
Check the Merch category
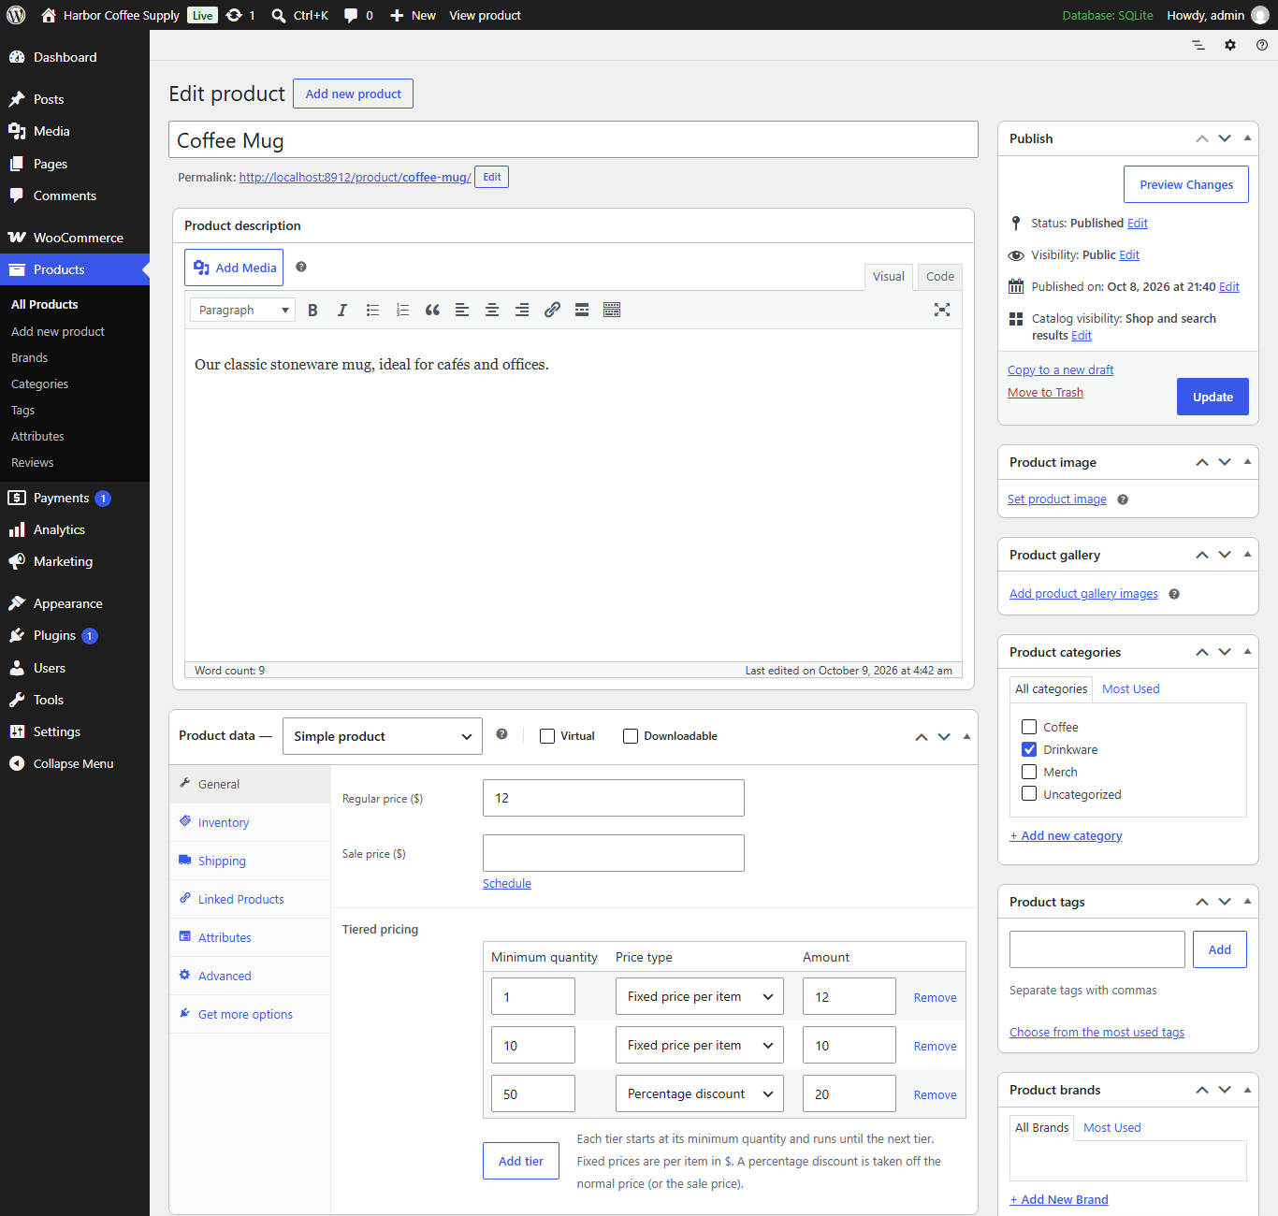(1029, 772)
